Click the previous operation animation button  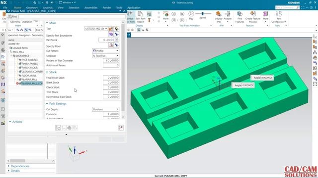(x=173, y=20)
